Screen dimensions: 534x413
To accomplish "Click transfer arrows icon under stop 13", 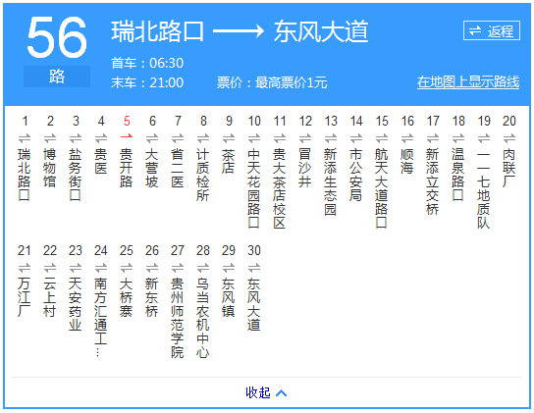I will click(x=331, y=138).
